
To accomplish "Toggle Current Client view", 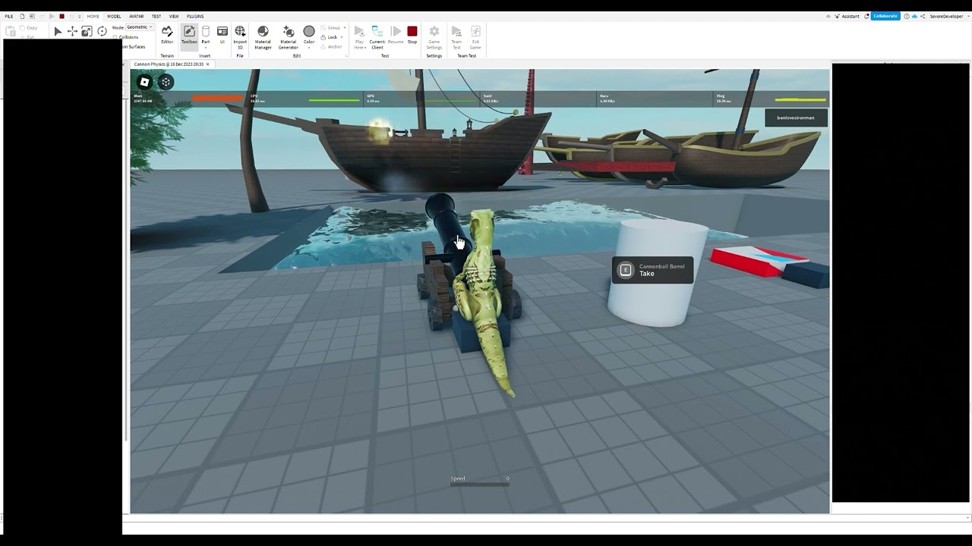I will point(377,36).
